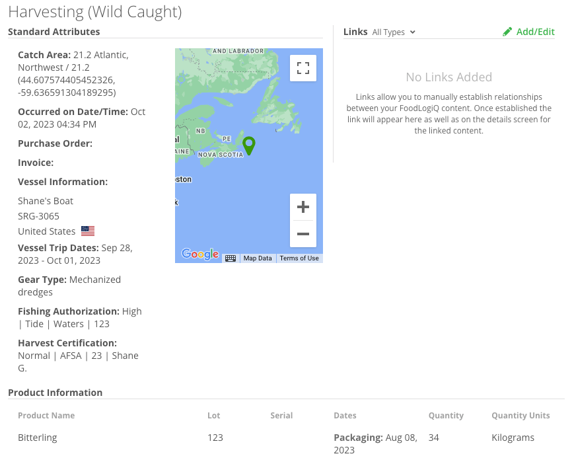Click the No Links Added message
Viewport: 572px width, 462px height.
pyautogui.click(x=448, y=77)
